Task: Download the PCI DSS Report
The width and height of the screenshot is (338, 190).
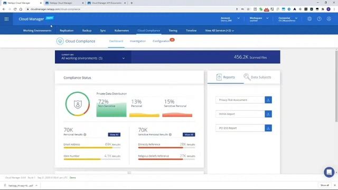Action: 268,128
